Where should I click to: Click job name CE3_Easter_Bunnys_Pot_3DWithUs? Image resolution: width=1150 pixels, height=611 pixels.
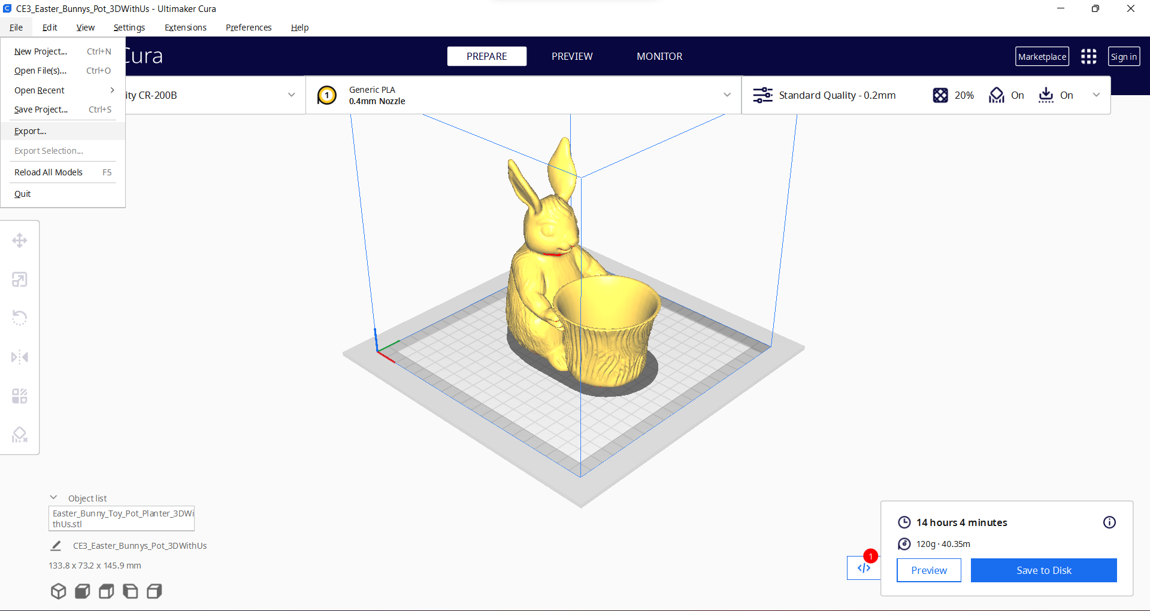click(140, 546)
